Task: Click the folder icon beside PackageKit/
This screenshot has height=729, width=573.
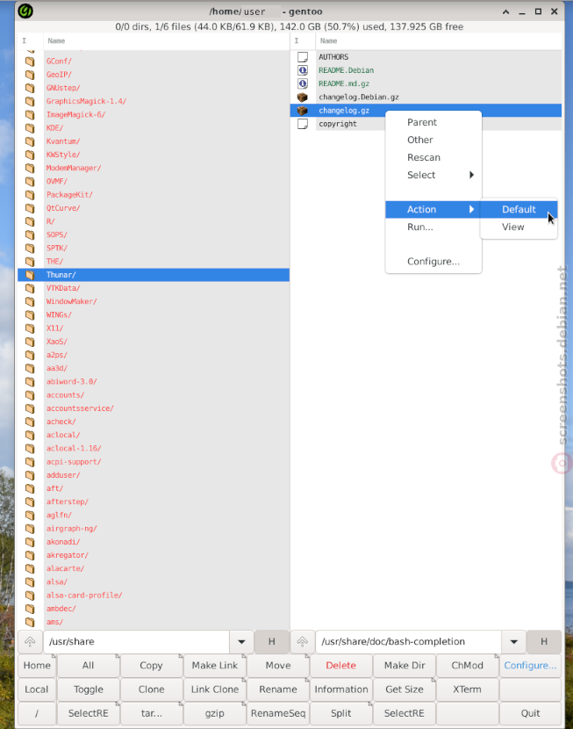Action: pyautogui.click(x=30, y=195)
